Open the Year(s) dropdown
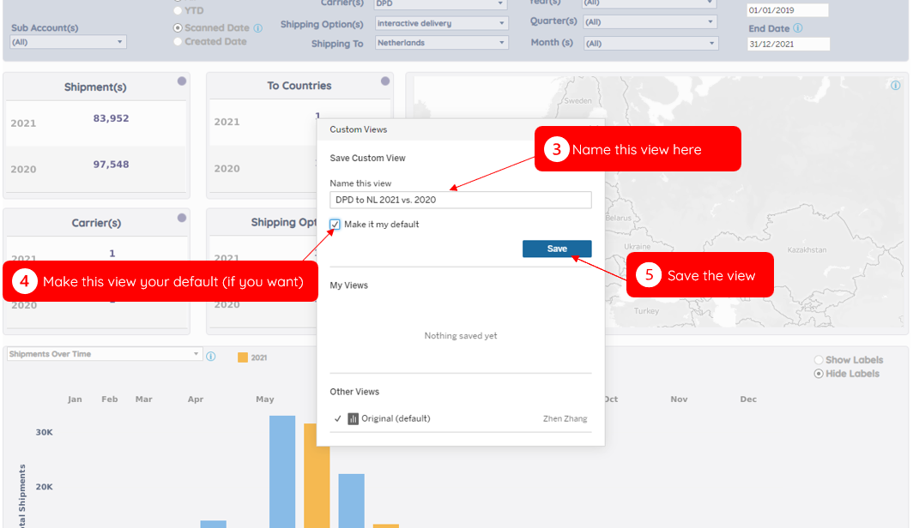 click(x=650, y=3)
